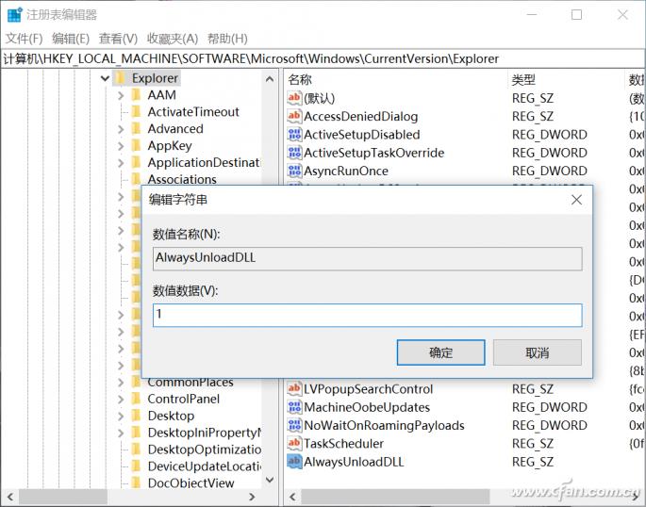Click tree pane horizontal scroll left arrow

(x=10, y=498)
